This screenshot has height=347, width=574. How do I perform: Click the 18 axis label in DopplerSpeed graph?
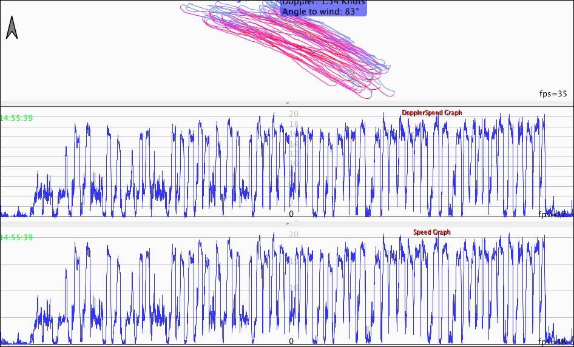[294, 124]
